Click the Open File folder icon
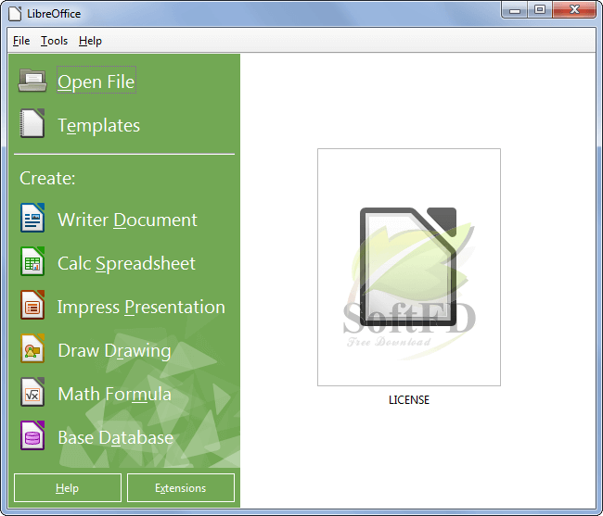The height and width of the screenshot is (516, 603). [x=32, y=81]
